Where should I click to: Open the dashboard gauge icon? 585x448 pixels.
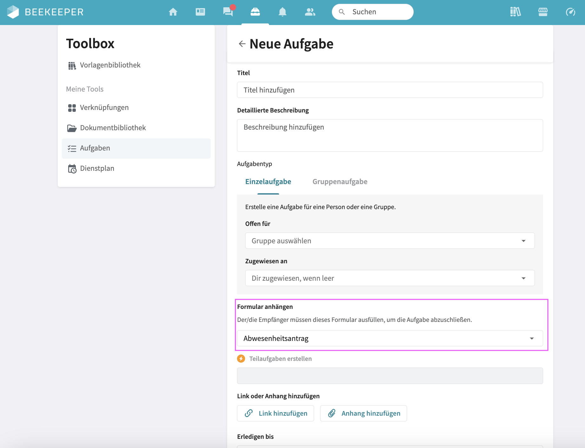(x=570, y=12)
